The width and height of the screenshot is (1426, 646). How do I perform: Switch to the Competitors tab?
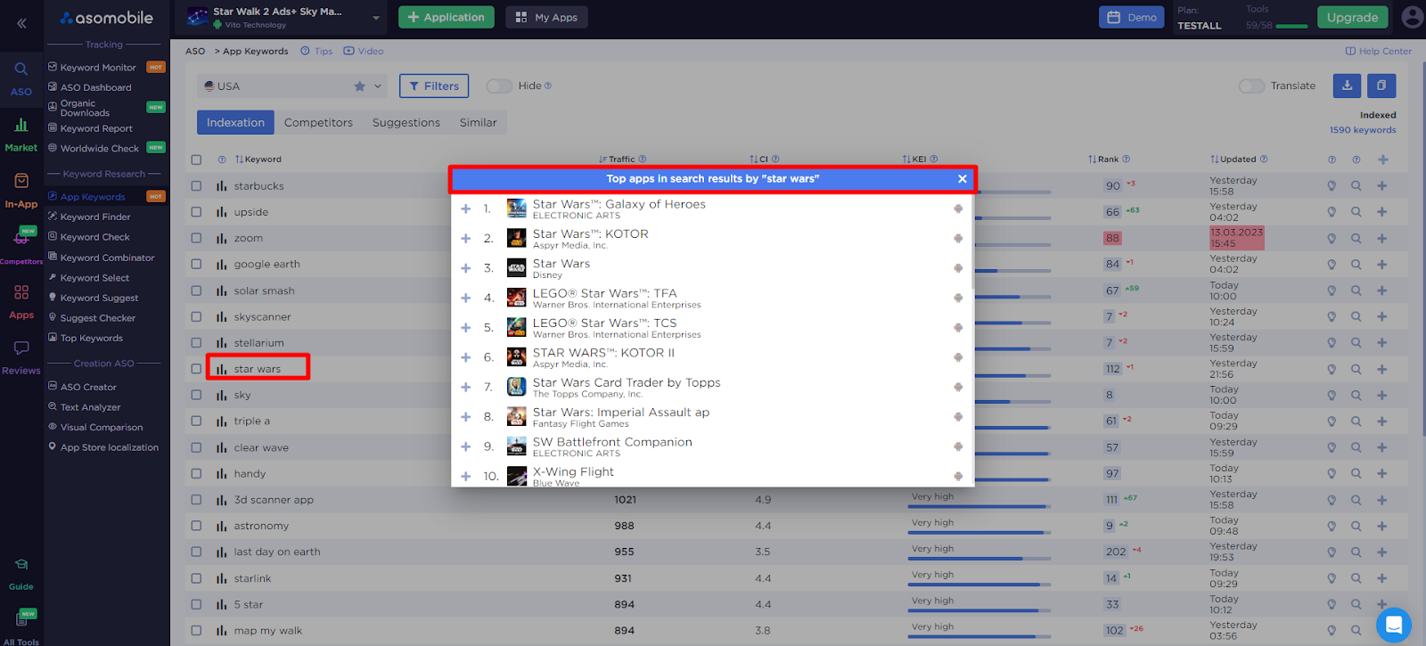tap(318, 123)
